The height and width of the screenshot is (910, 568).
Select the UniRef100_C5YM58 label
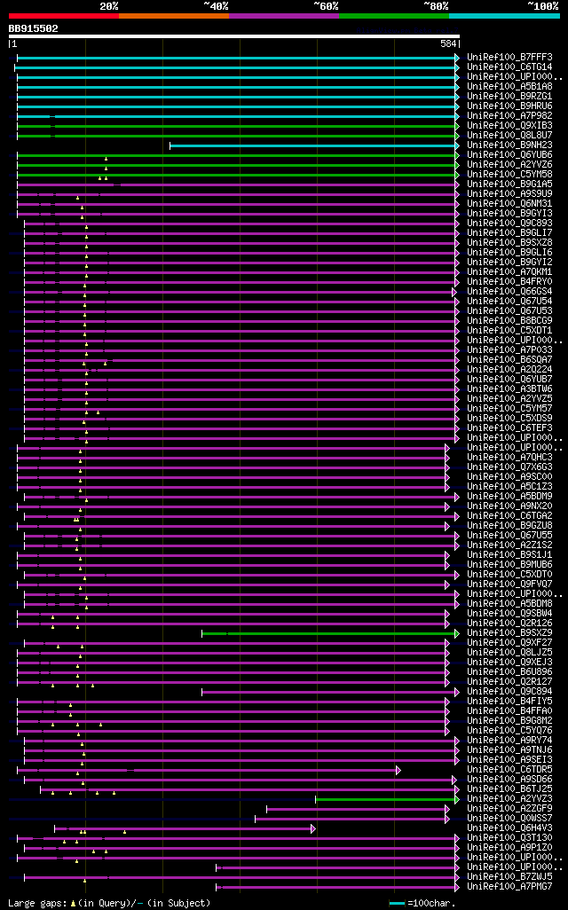pyautogui.click(x=509, y=175)
